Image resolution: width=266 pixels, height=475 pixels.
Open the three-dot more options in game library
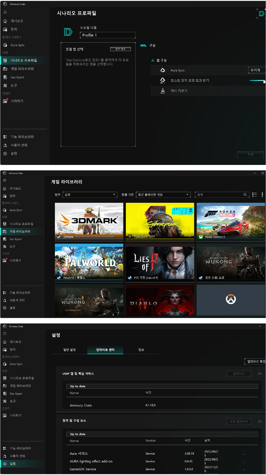262,195
